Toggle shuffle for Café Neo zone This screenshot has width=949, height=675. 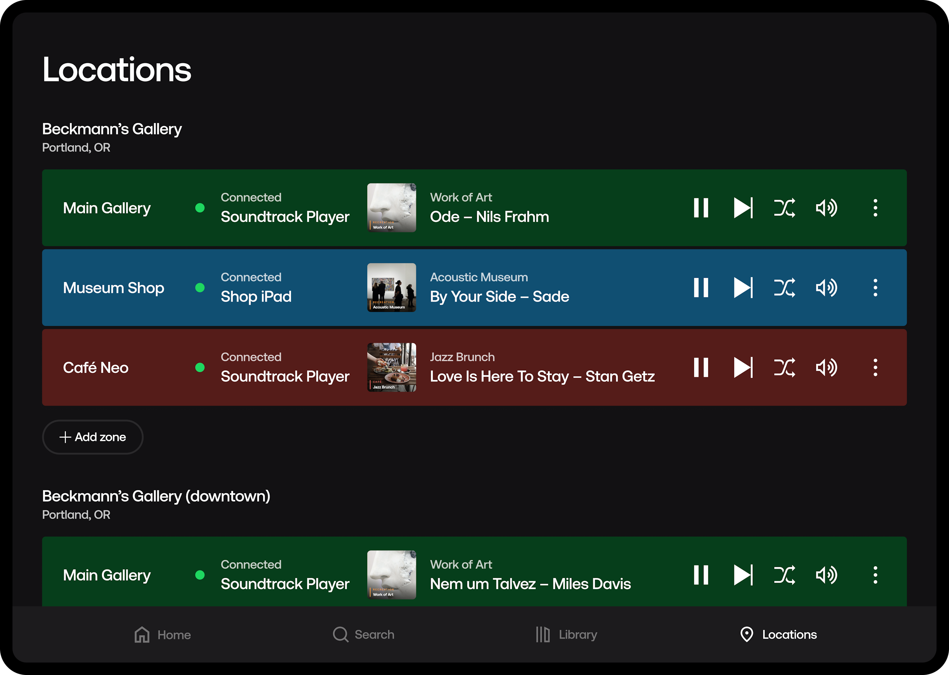click(784, 368)
